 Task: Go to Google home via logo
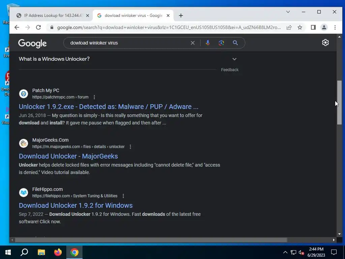click(32, 44)
